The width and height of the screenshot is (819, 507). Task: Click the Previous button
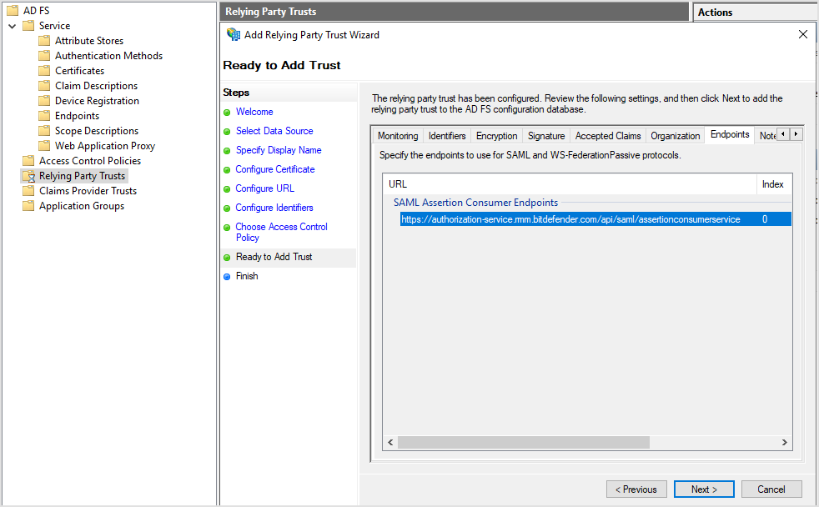(636, 489)
